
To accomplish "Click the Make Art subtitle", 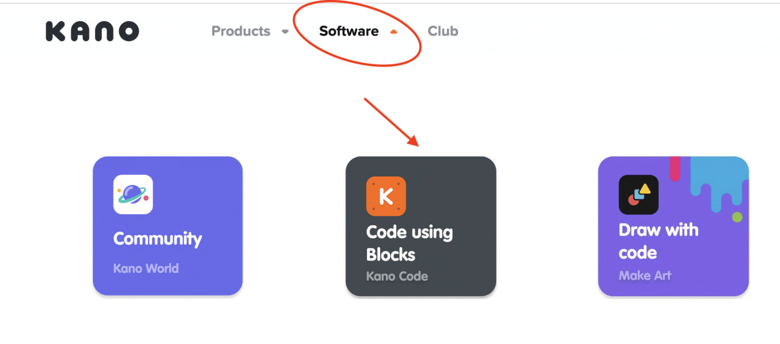I will (644, 276).
